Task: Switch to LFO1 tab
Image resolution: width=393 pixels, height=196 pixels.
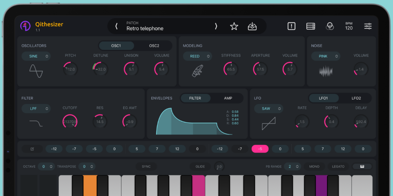Action: tap(323, 98)
